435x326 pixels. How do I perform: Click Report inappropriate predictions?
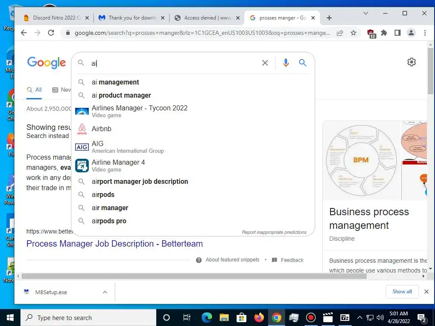(x=274, y=232)
